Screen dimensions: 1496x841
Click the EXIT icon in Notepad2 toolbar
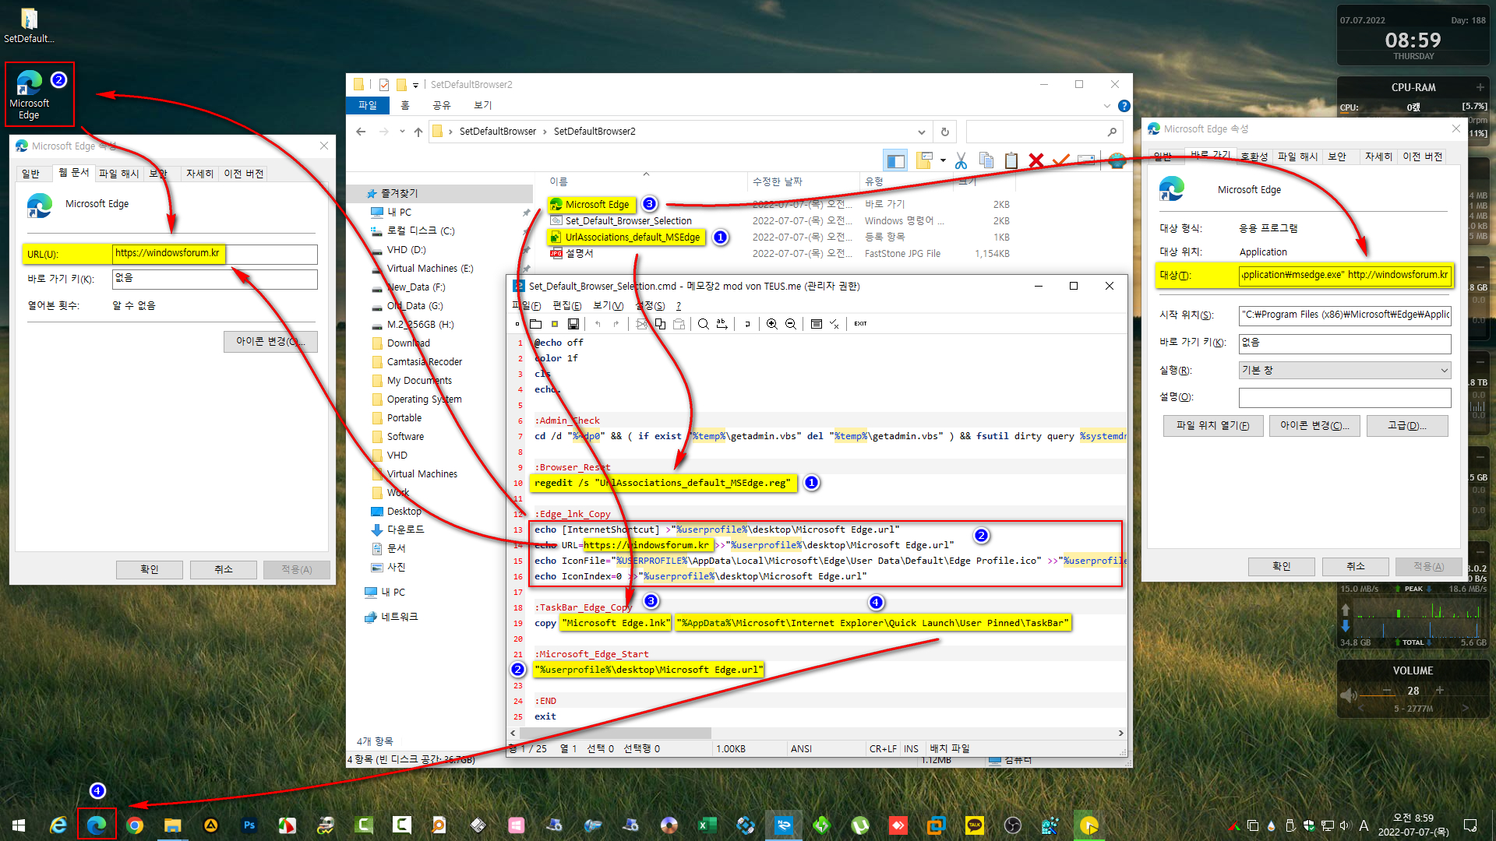tap(860, 324)
